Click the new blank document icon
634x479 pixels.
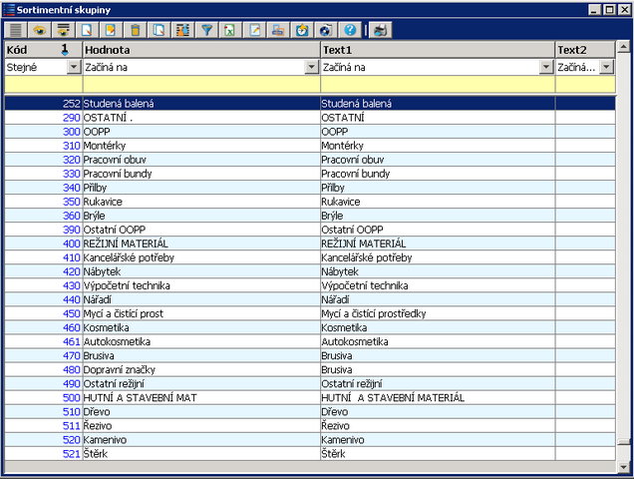88,30
